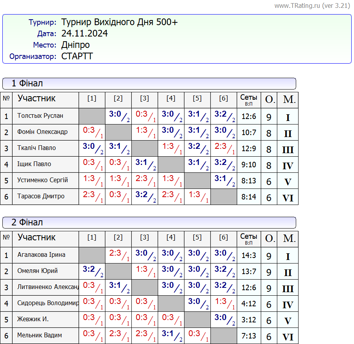Image resolution: width=354 pixels, height=344 pixels.
Task: Select Устименко Сергій in first final
Action: click(42, 180)
